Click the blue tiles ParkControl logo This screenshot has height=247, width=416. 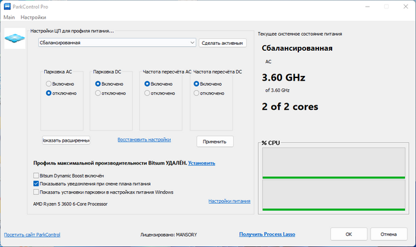pos(15,38)
